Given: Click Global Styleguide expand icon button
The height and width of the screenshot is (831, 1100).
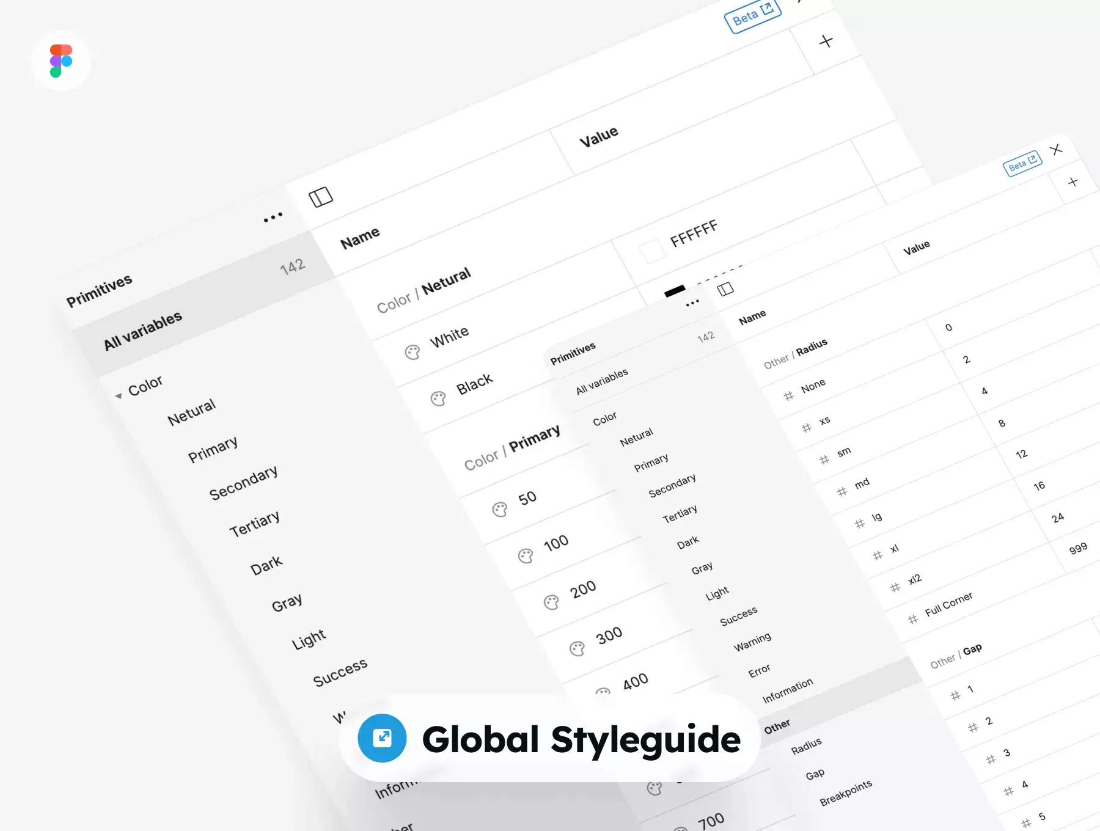Looking at the screenshot, I should coord(383,738).
